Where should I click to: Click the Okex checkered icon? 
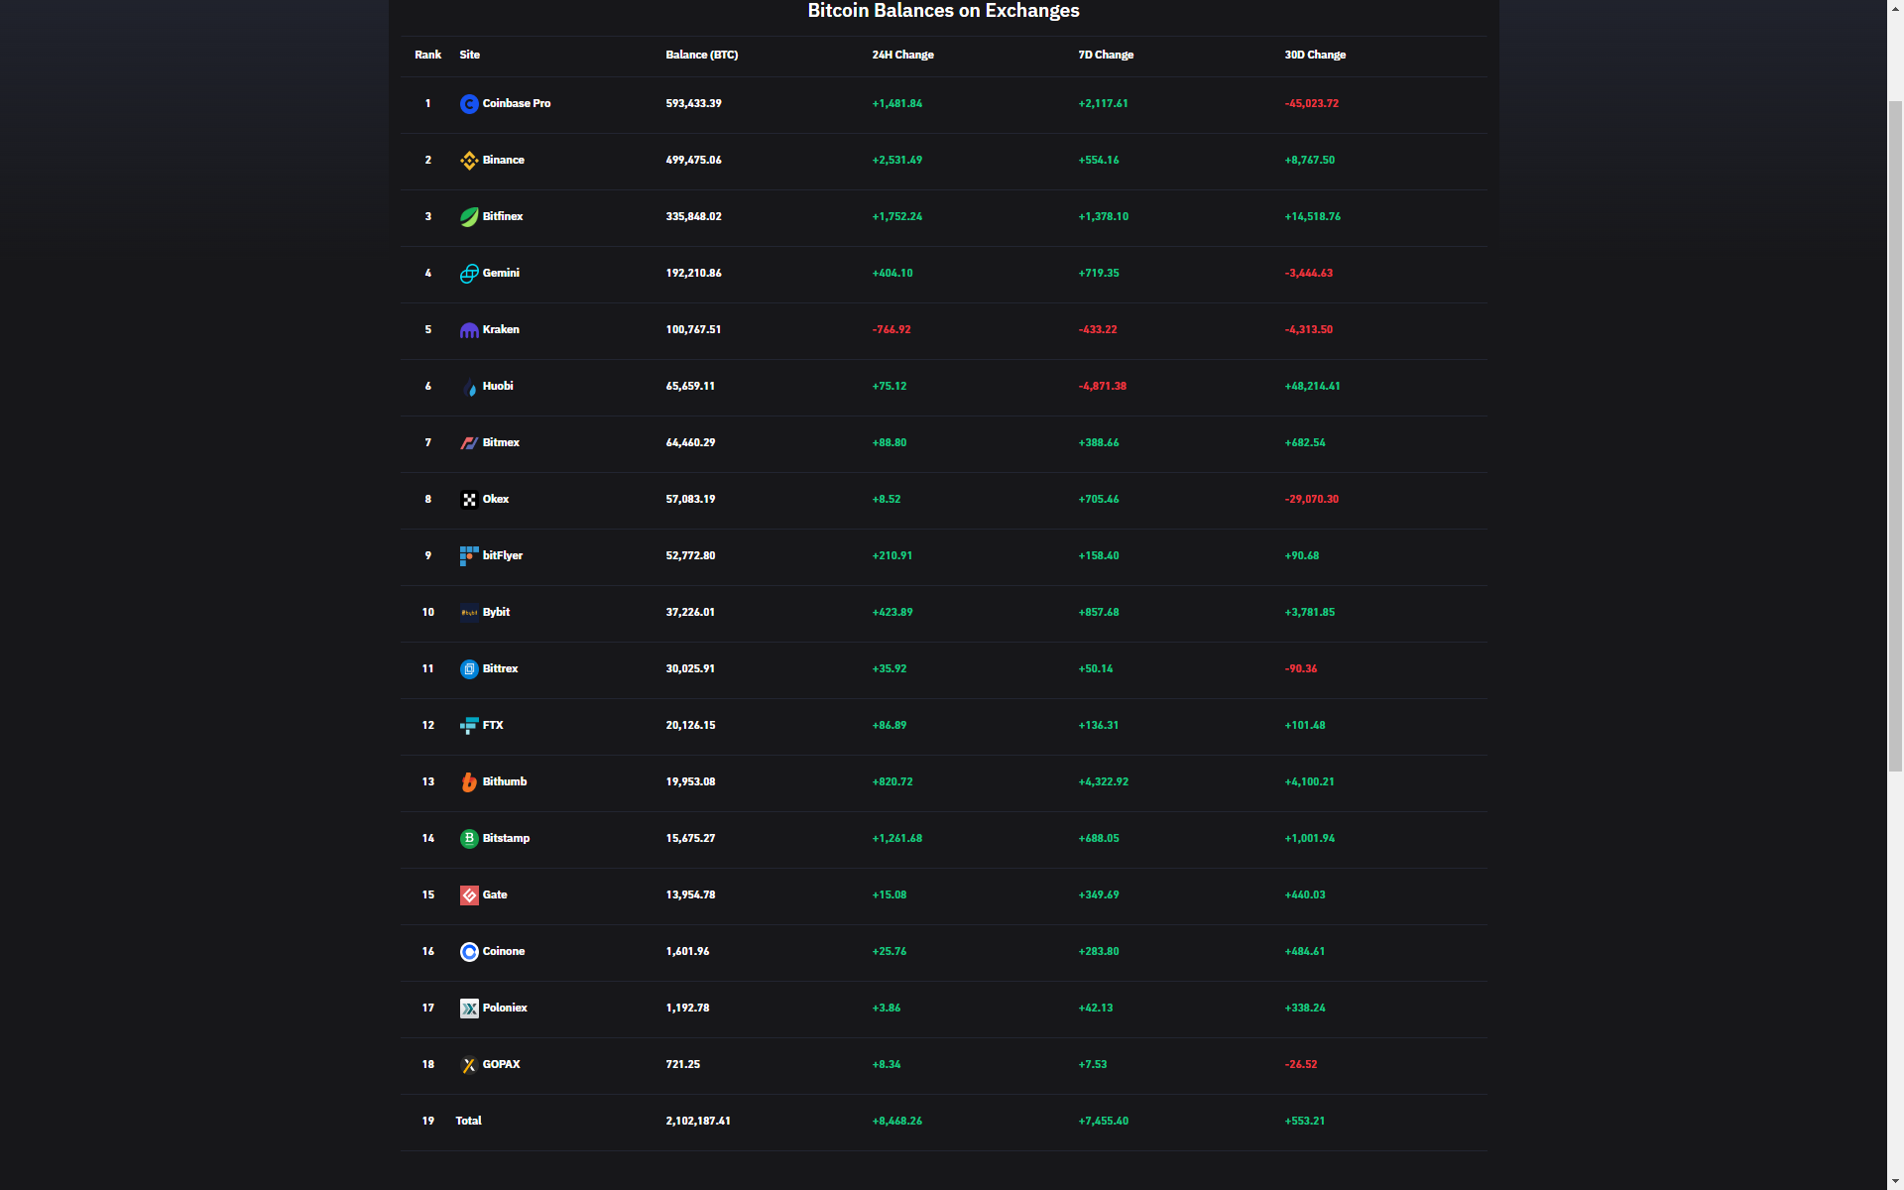click(469, 500)
